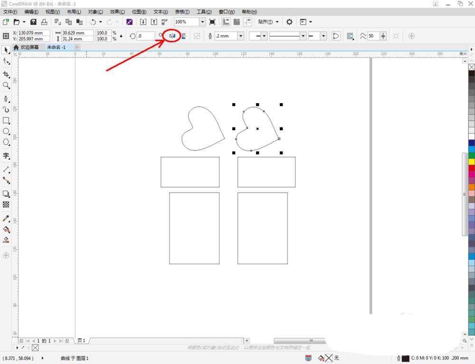Screen dimensions: 475x364
Task: Select the Drop Shadow tool
Action: [x=6, y=194]
